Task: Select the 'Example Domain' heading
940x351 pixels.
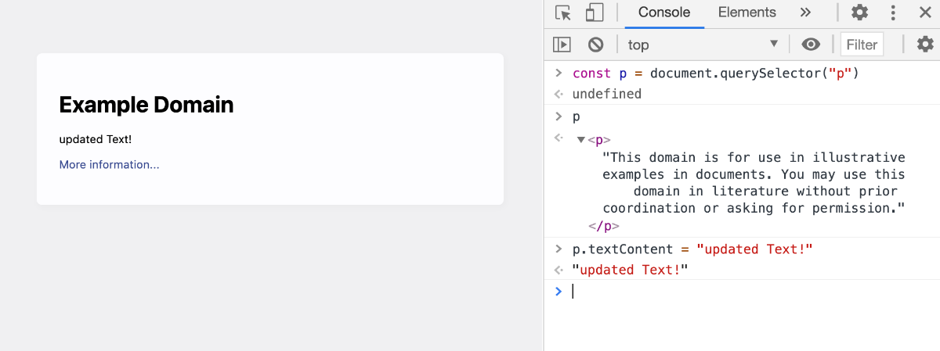Action: point(146,104)
